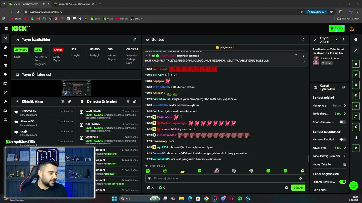Image resolution: width=362 pixels, height=203 pixels.
Task: Click the SORUNSUZ stream status badge
Action: (x=21, y=50)
